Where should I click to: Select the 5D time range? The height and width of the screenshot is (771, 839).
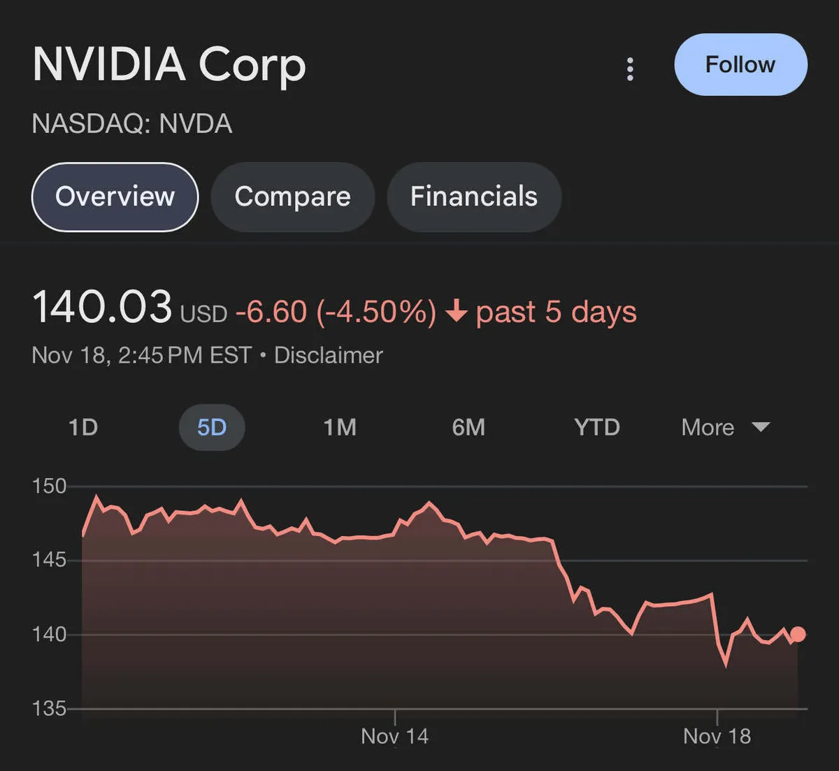pos(212,427)
